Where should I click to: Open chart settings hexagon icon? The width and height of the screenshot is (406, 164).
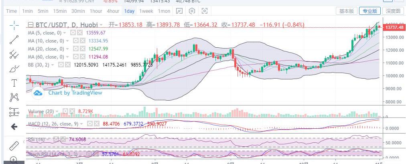coord(192,11)
